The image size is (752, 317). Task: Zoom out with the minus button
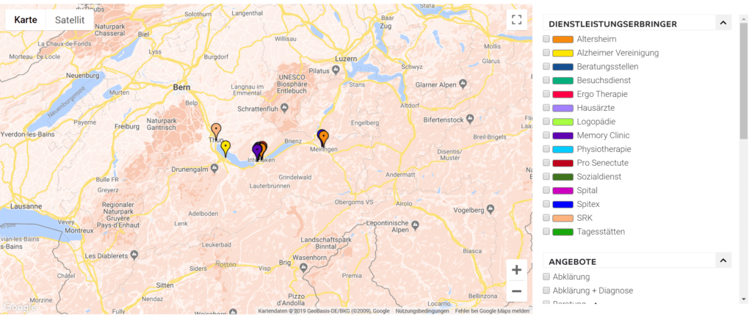click(516, 291)
